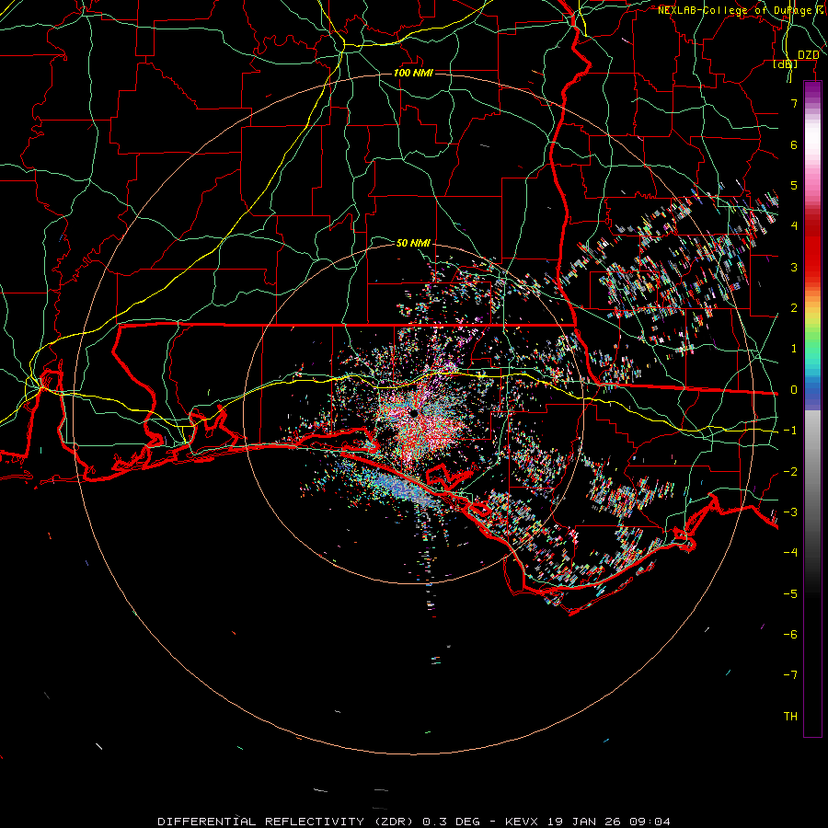828x828 pixels.
Task: Click the "5" legend value
Action: [x=794, y=185]
